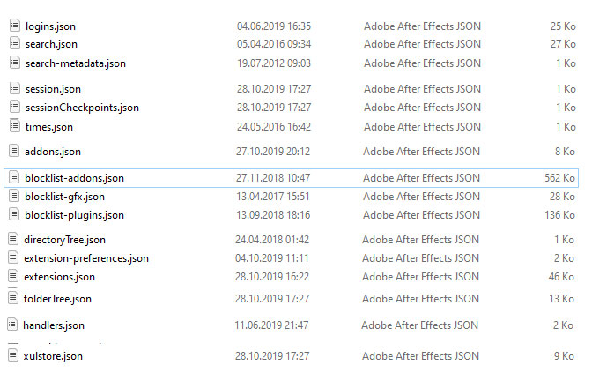Click the 46 Ko size value
Image resolution: width=592 pixels, height=373 pixels.
(561, 277)
